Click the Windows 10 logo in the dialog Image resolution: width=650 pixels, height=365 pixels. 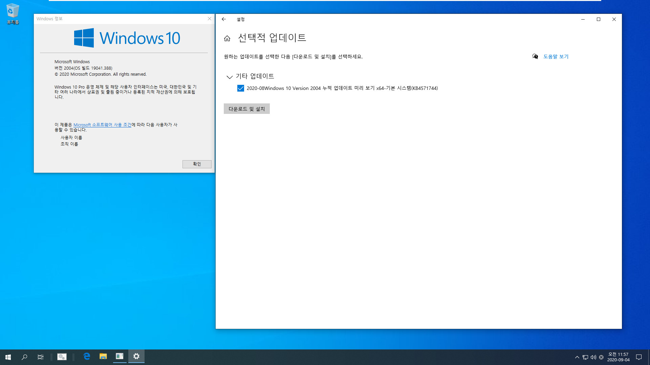(x=127, y=38)
